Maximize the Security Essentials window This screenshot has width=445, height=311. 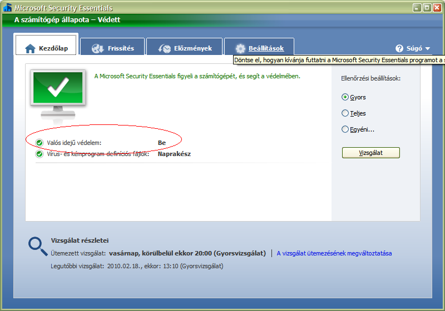tap(427, 8)
